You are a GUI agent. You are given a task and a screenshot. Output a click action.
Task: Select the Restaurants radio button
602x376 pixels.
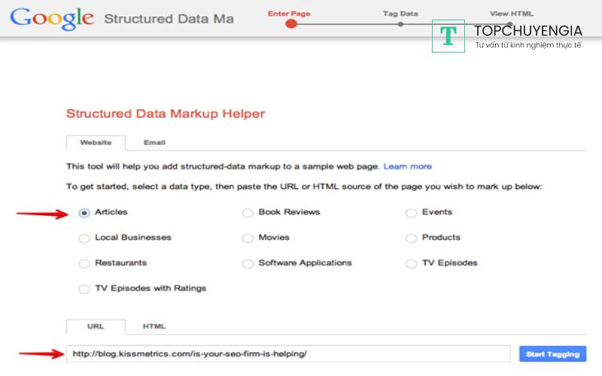click(x=84, y=264)
